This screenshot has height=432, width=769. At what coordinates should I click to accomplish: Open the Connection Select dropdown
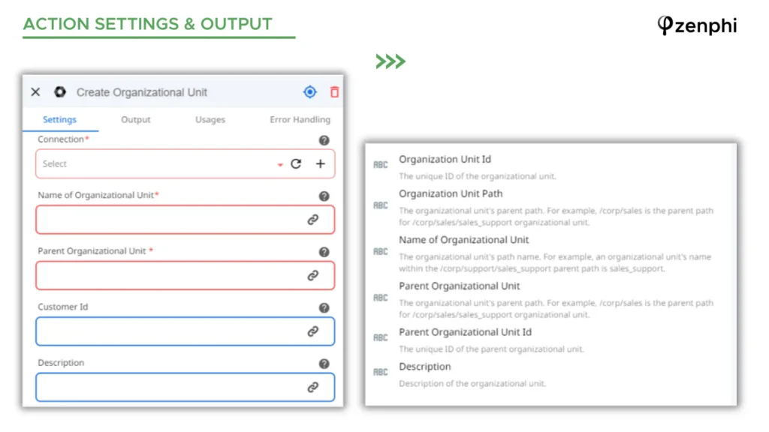point(185,163)
